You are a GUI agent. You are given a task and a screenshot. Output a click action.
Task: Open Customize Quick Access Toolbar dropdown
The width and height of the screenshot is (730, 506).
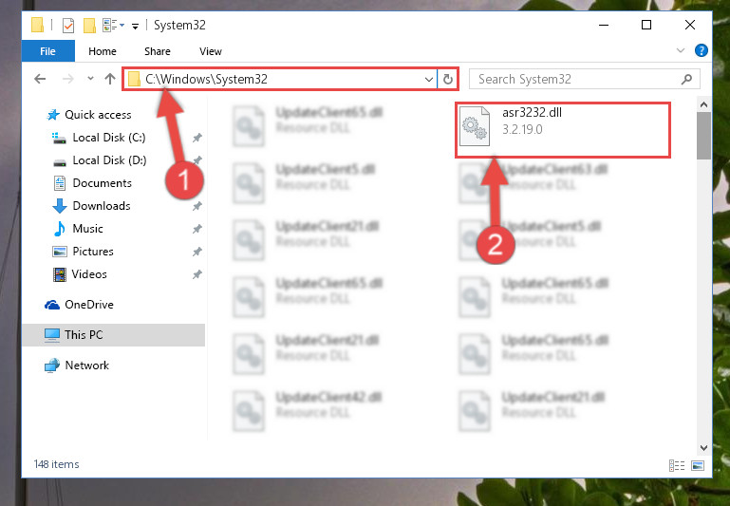pos(135,26)
